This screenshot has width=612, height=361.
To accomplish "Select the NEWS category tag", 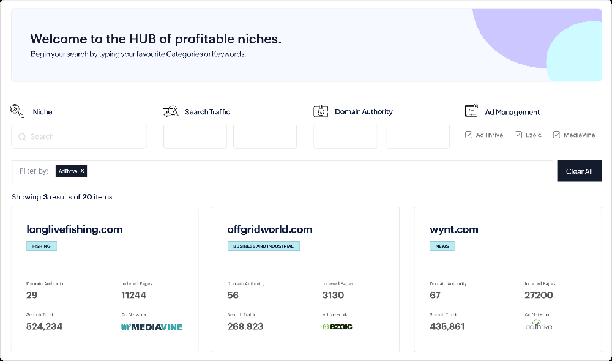I will click(x=441, y=246).
